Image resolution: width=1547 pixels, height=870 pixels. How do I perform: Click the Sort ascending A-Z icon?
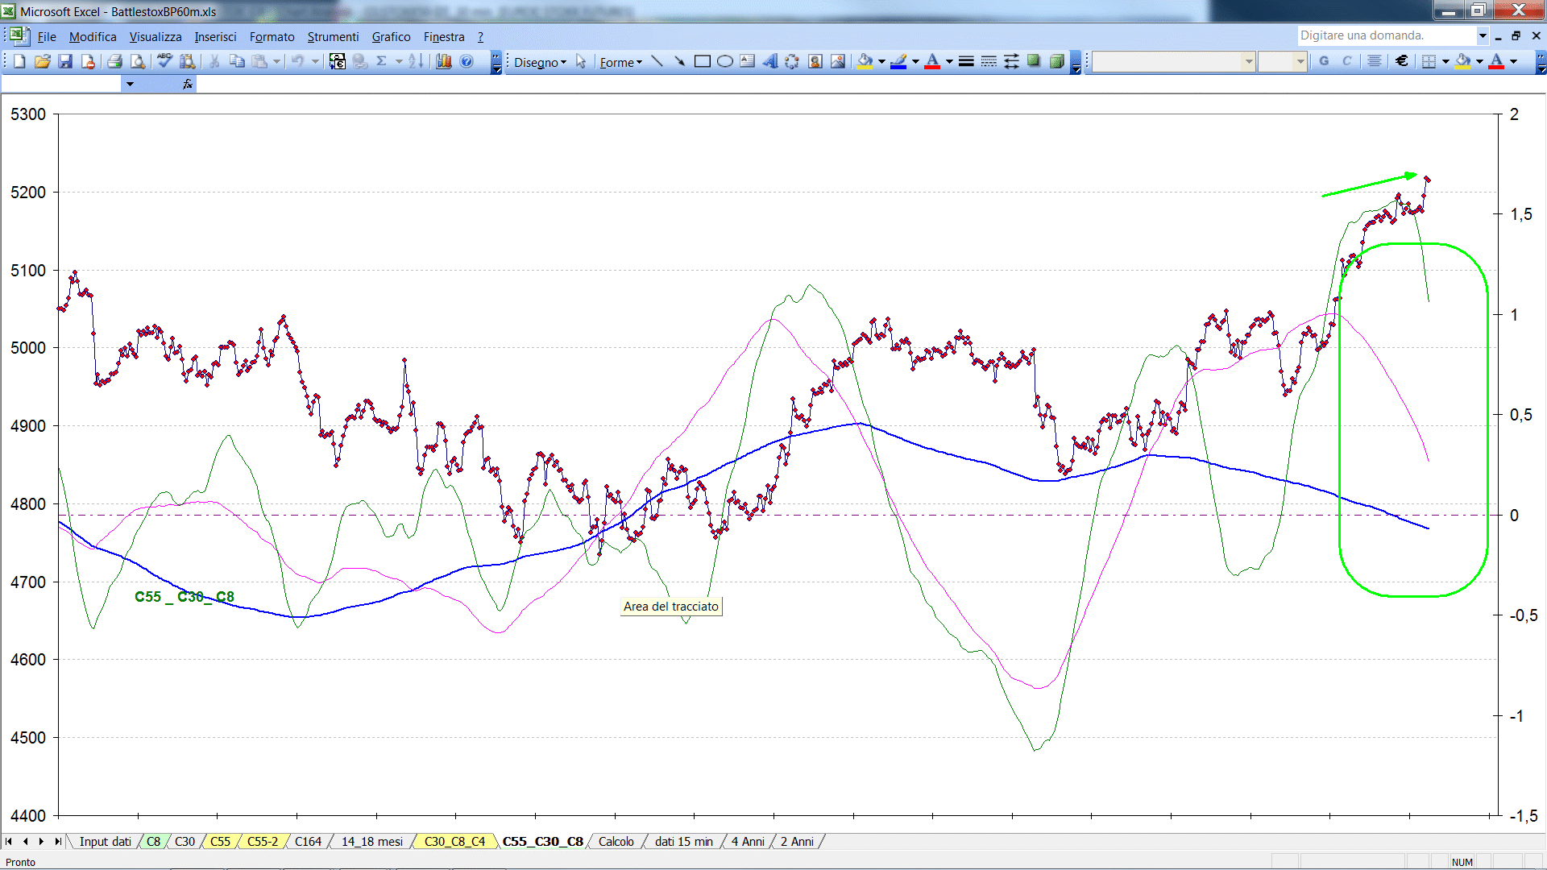pyautogui.click(x=416, y=61)
